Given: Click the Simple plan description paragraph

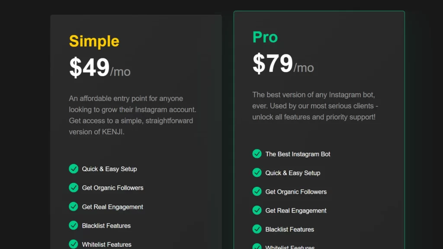Looking at the screenshot, I should pos(132,115).
